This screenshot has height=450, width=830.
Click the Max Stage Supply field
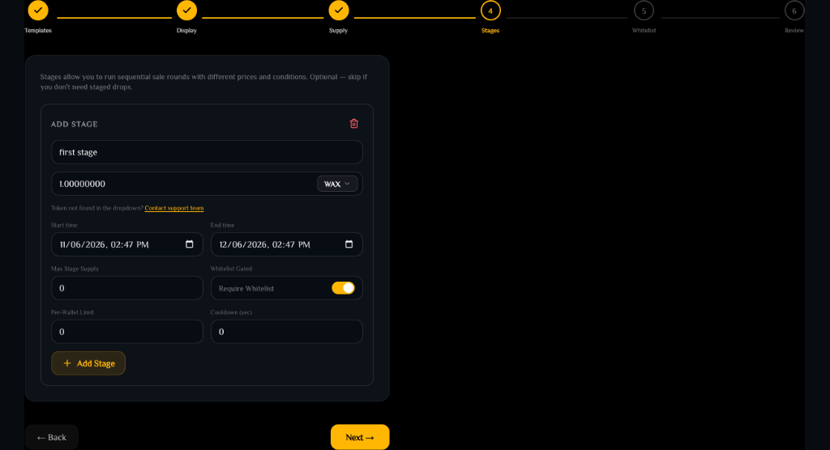click(x=127, y=288)
